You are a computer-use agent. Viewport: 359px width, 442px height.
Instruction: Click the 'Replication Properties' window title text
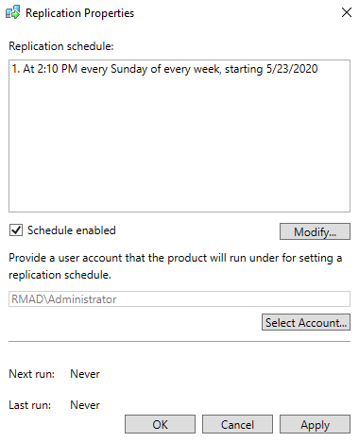click(79, 13)
